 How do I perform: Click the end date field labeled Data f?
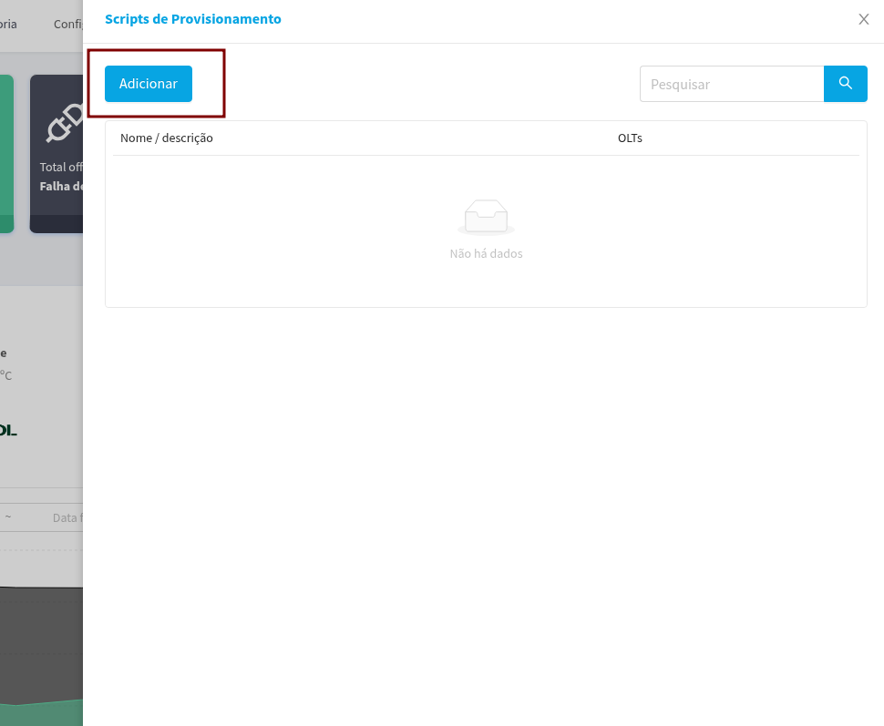pyautogui.click(x=67, y=517)
